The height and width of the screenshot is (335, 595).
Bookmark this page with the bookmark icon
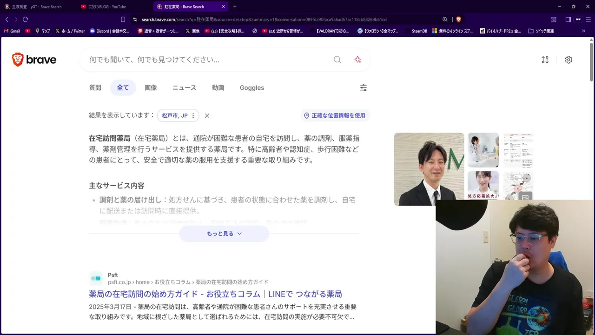123,20
